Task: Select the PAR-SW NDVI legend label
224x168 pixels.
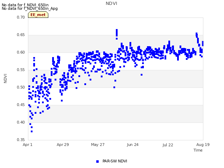Action: coord(115,161)
